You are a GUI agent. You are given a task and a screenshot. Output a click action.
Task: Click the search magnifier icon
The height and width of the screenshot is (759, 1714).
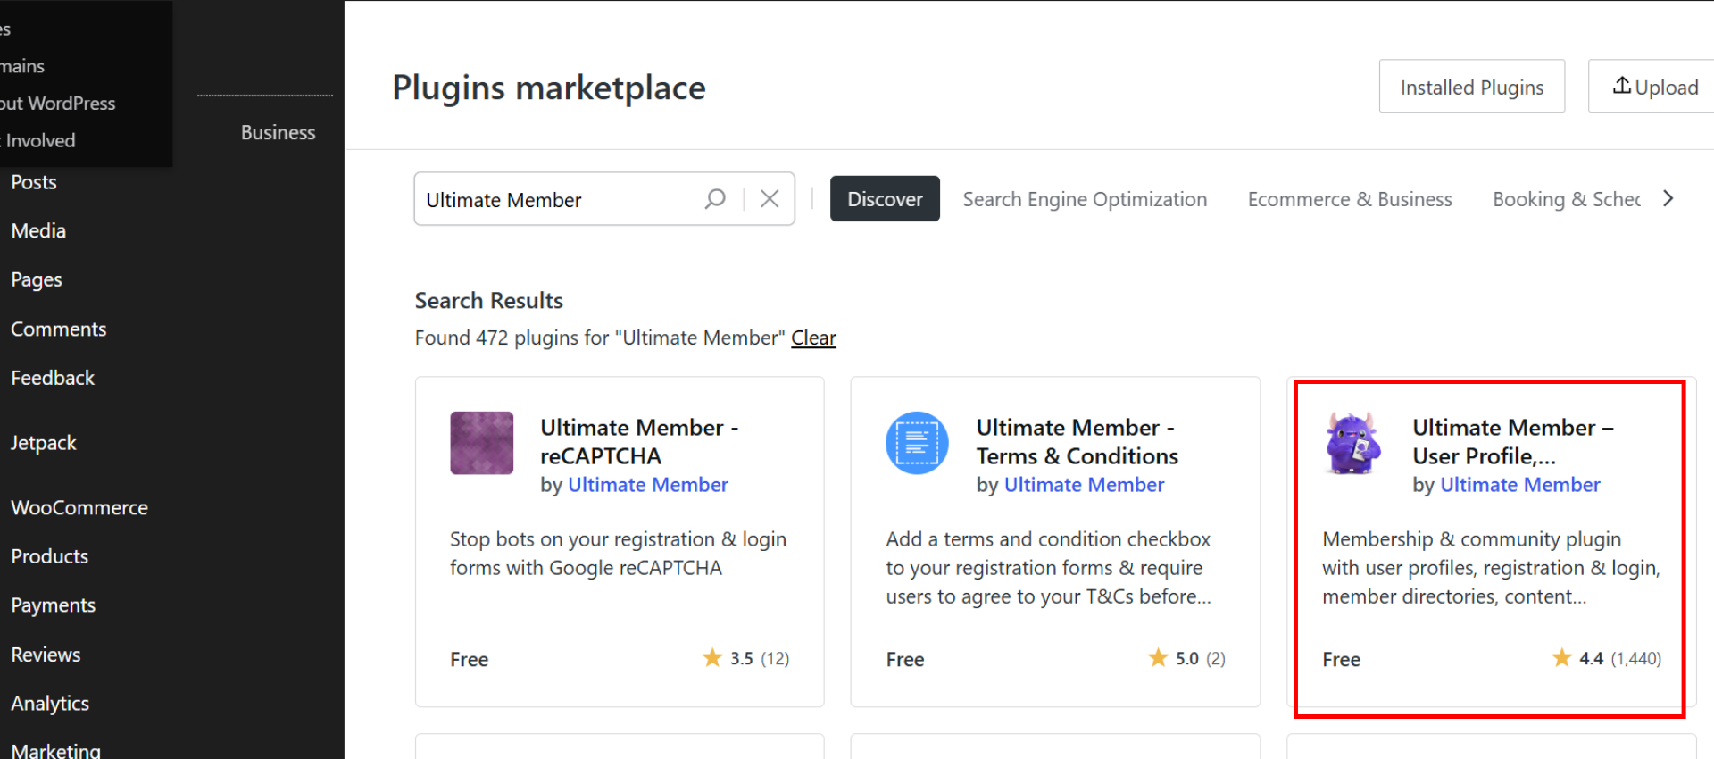coord(715,199)
